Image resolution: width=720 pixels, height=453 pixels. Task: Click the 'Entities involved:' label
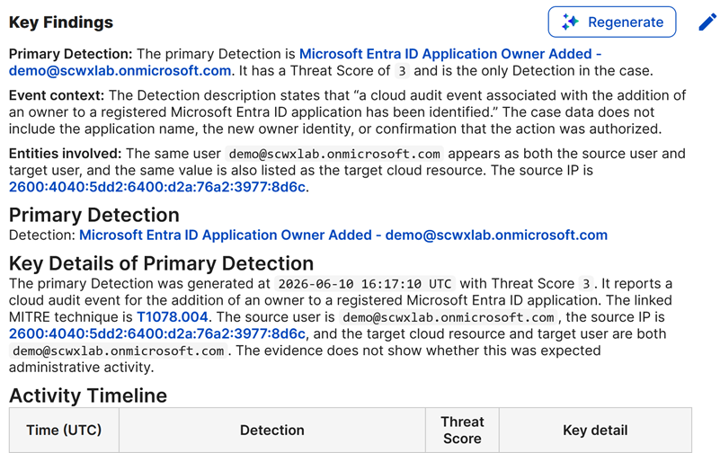pos(66,154)
